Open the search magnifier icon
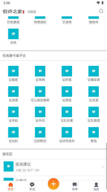107x192 pixels. [101, 11]
